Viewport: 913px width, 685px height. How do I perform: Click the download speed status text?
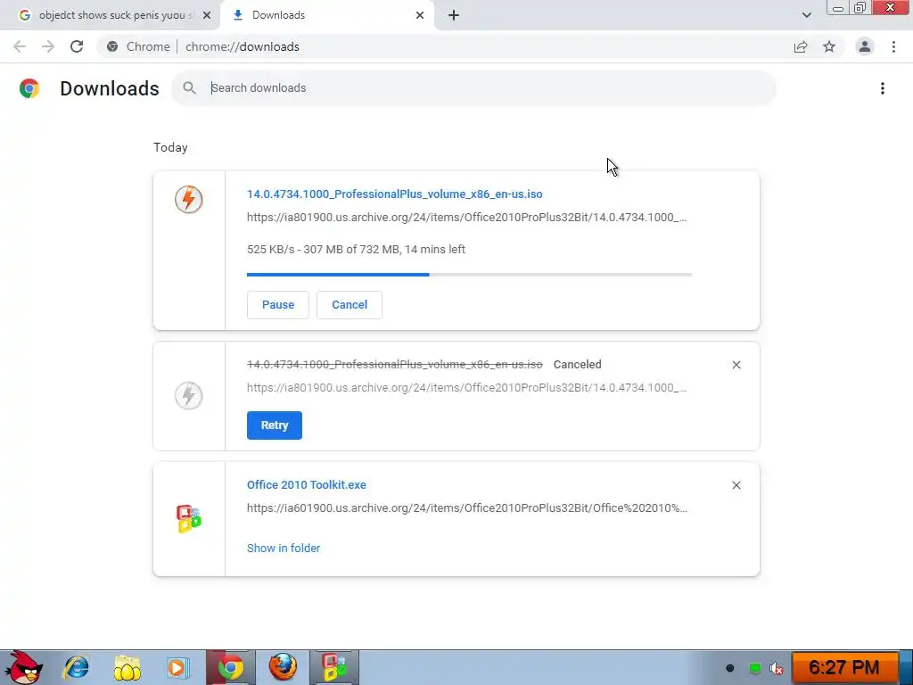pos(356,250)
